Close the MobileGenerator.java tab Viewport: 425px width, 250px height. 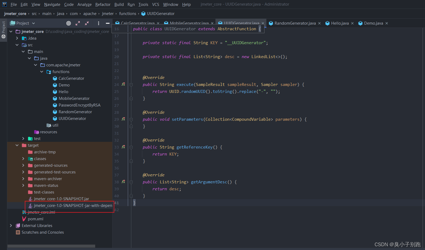tap(212, 23)
